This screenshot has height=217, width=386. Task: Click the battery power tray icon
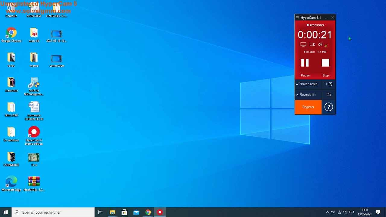pyautogui.click(x=333, y=212)
